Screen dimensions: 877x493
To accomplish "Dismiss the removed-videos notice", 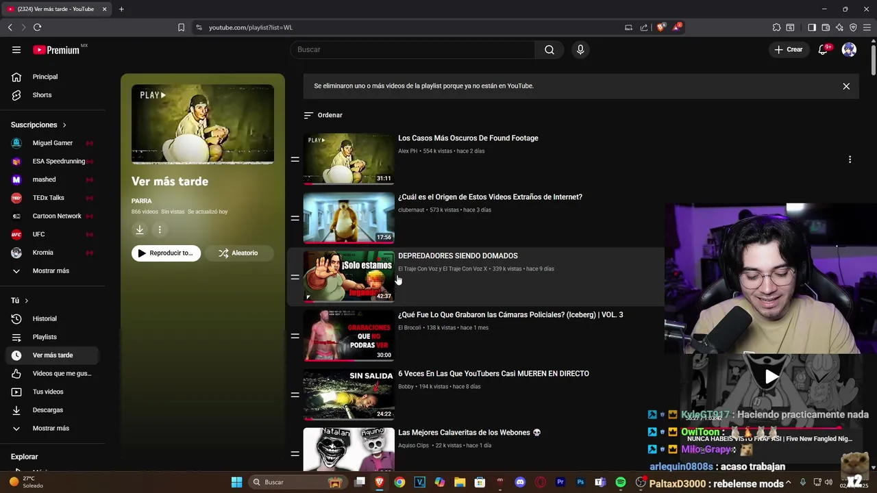I will 846,86.
